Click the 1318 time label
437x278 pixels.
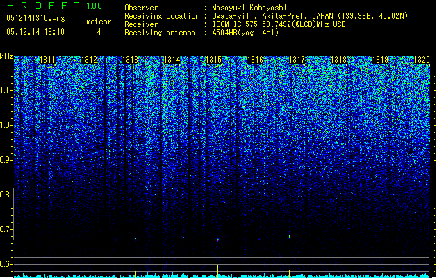(338, 60)
